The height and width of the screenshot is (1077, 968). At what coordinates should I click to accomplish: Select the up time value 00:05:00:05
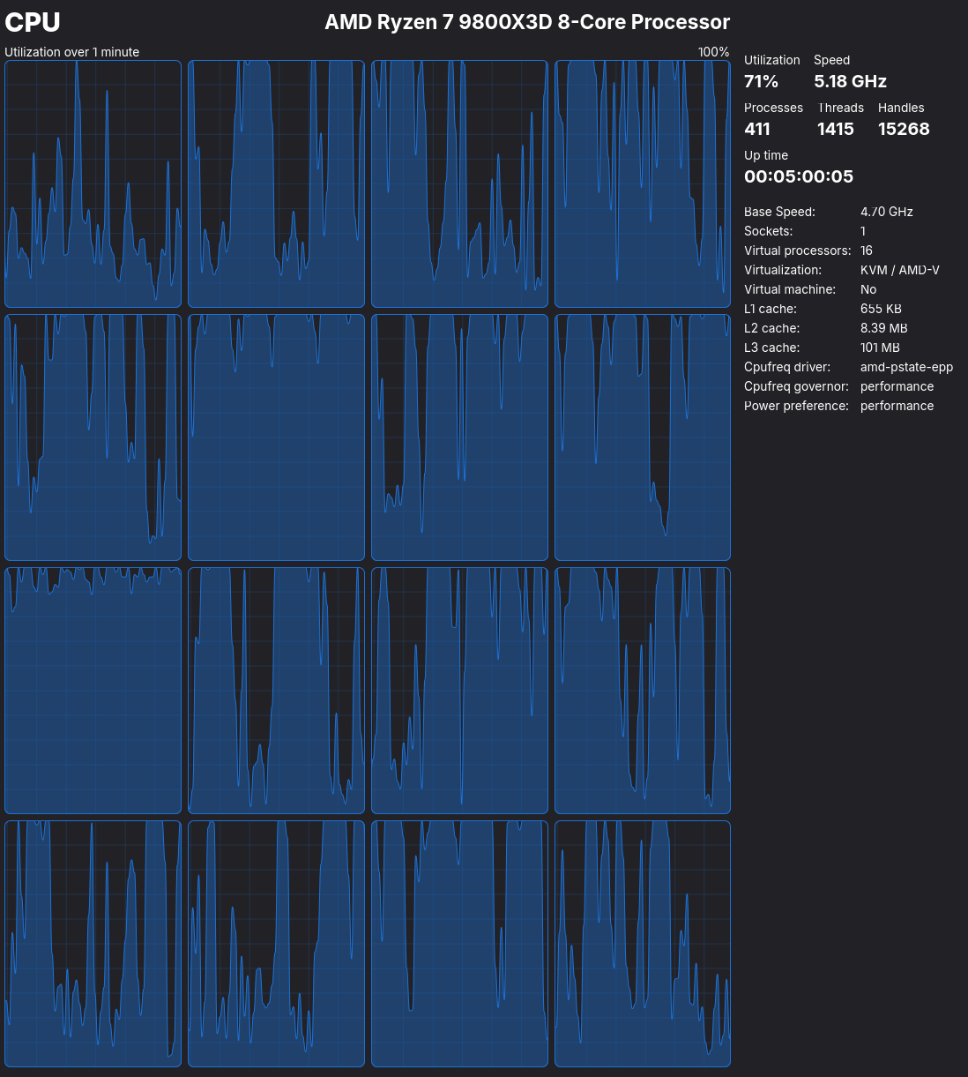(799, 176)
